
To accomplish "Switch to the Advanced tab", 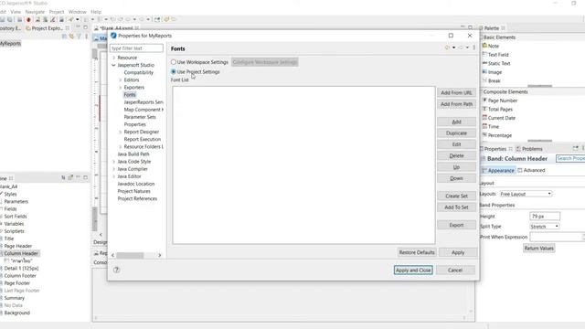I will click(x=531, y=171).
